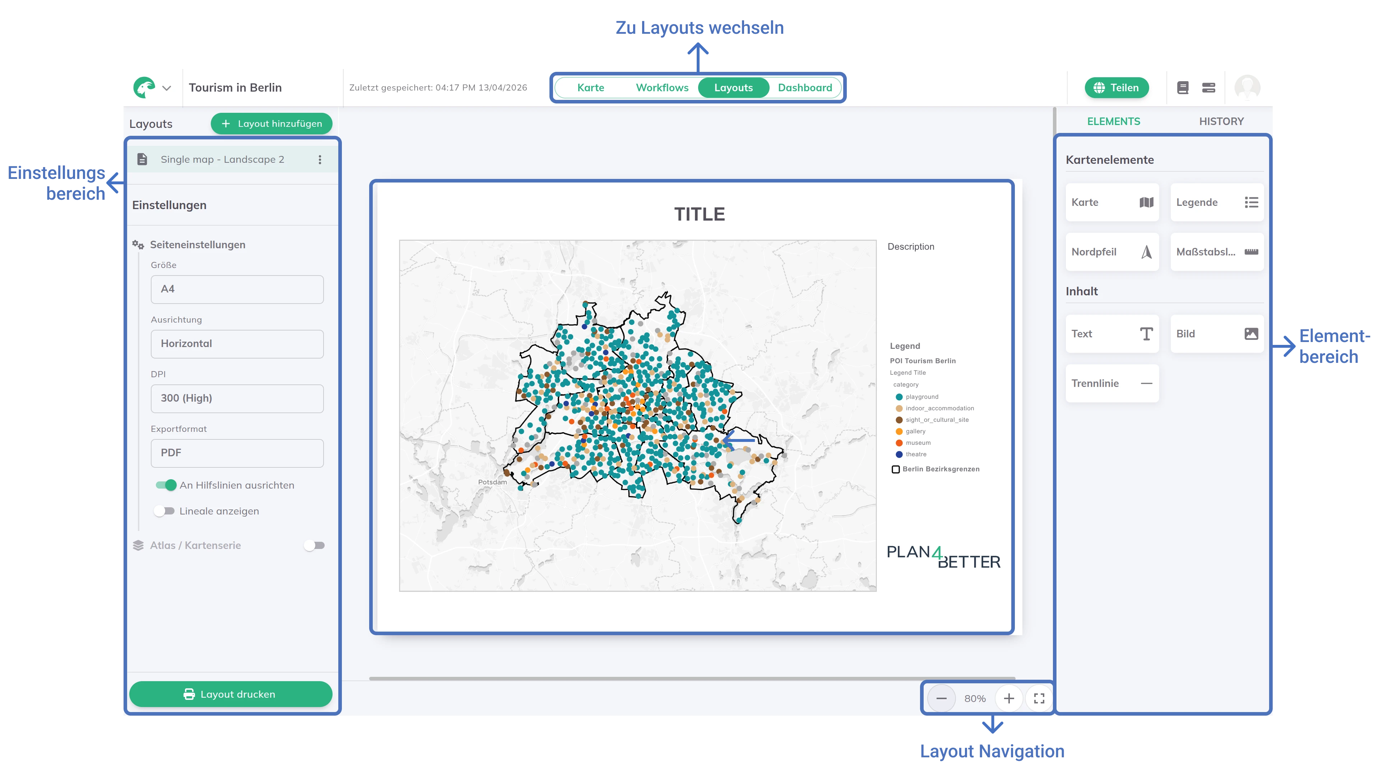Viewport: 1379px width, 776px height.
Task: Select the map frame on the layout page
Action: [x=637, y=416]
